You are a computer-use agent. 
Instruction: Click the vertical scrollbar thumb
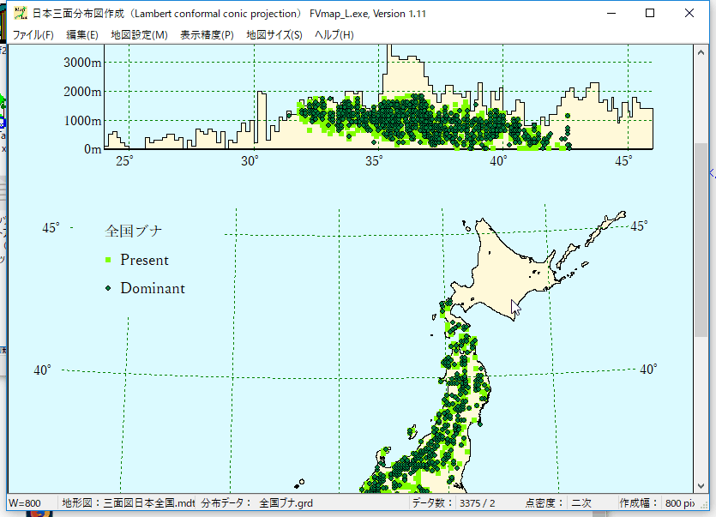point(701,240)
